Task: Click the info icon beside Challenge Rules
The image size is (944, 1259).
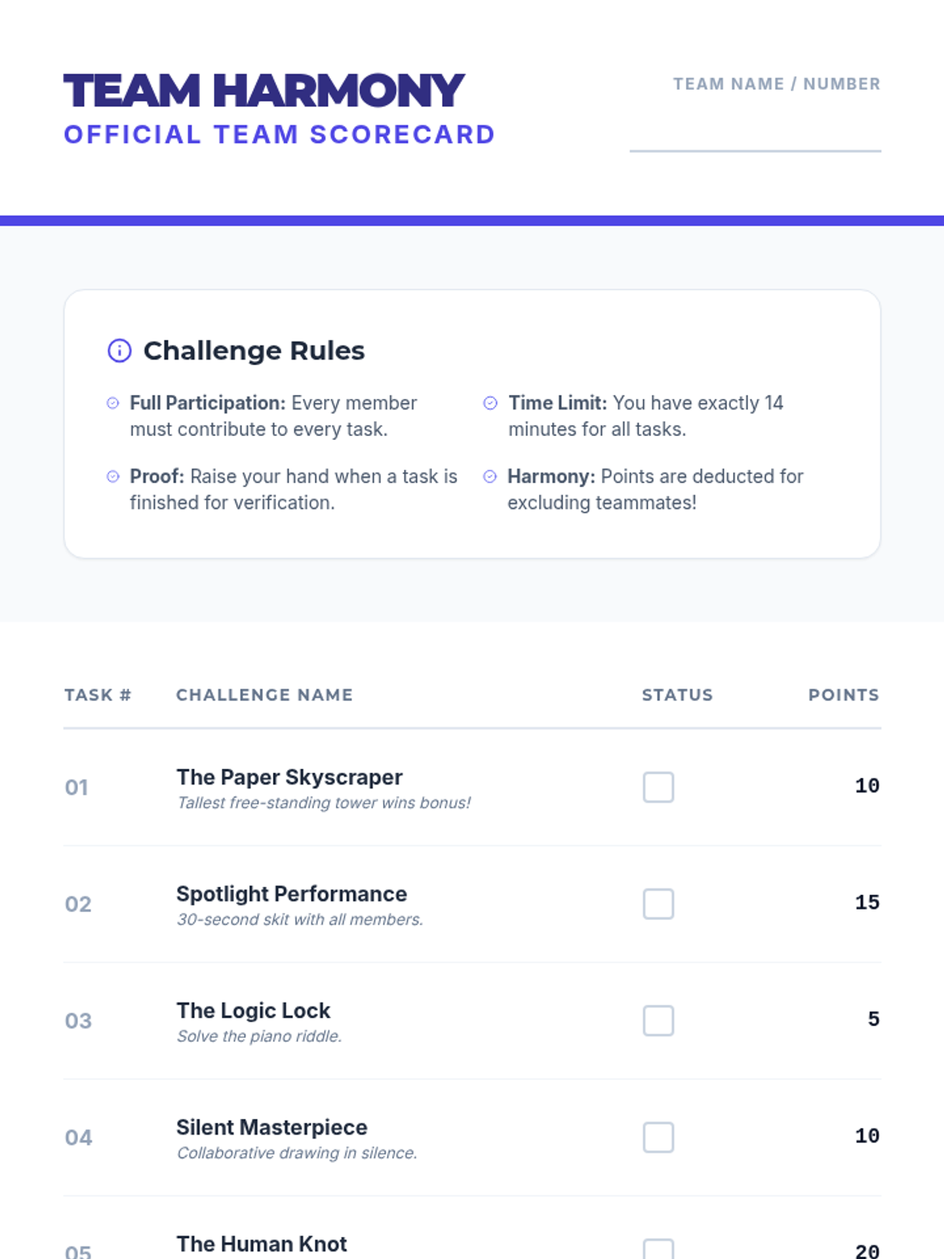Action: click(120, 350)
